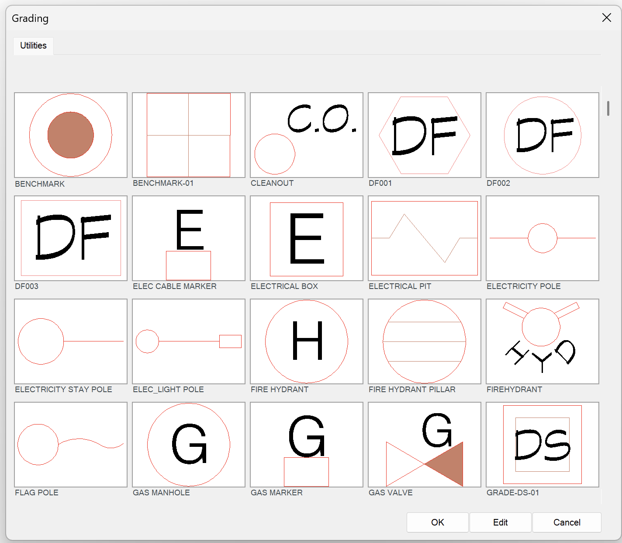Pick the FLAG POLE symbol
The width and height of the screenshot is (622, 543).
click(x=71, y=445)
